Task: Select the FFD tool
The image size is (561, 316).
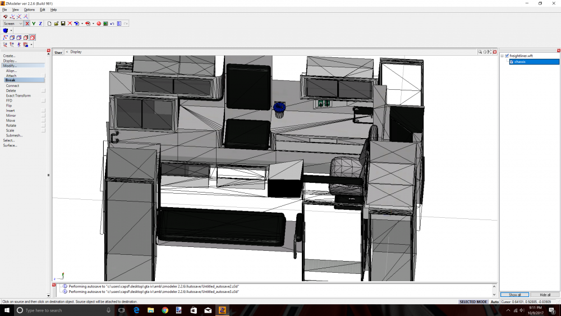Action: click(x=10, y=100)
